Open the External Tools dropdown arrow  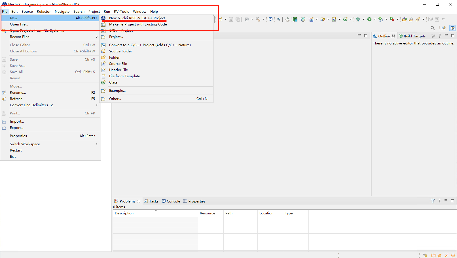(397, 19)
